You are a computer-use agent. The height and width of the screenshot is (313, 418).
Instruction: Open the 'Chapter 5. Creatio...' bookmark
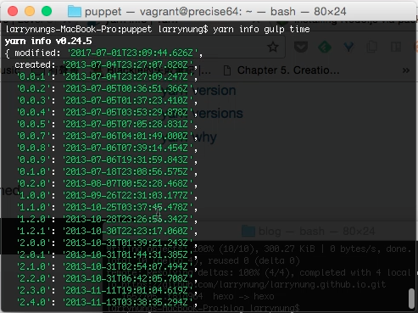pyautogui.click(x=288, y=70)
